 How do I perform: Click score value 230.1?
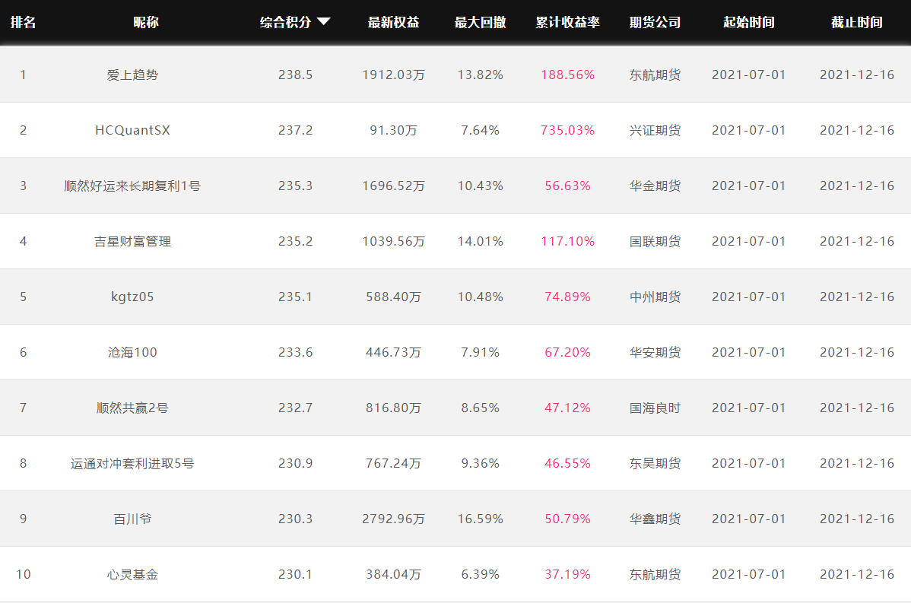(295, 574)
